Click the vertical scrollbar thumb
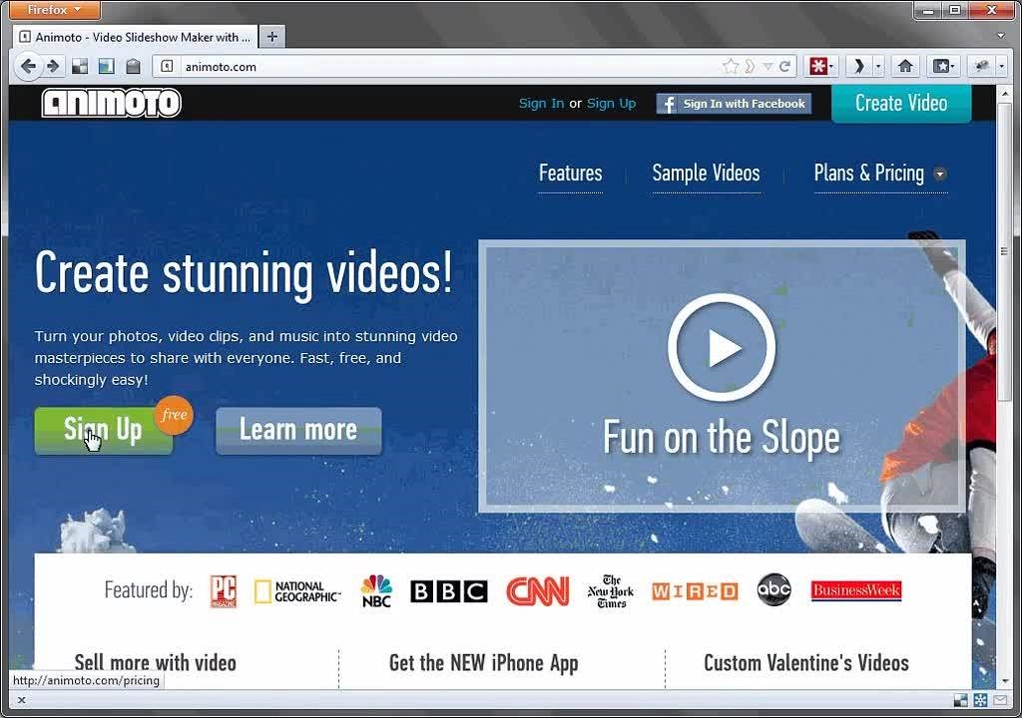Image resolution: width=1022 pixels, height=718 pixels. [1004, 251]
